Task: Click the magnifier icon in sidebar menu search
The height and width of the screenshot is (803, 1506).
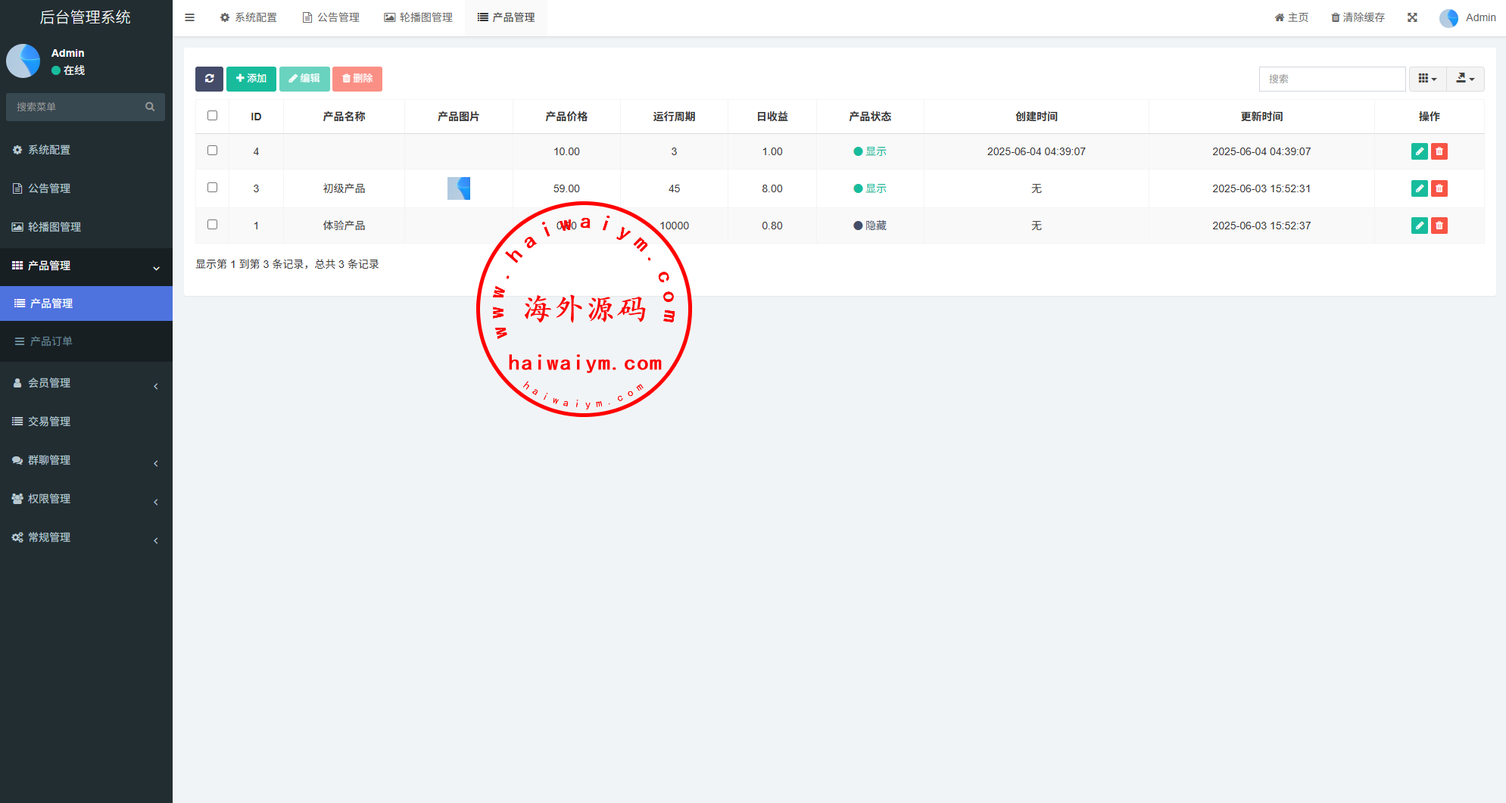Action: [150, 107]
